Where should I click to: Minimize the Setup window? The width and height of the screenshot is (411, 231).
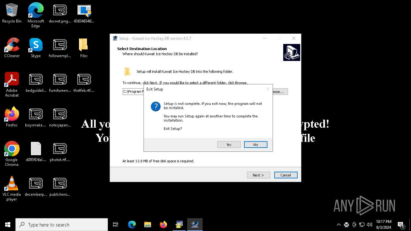[265, 38]
